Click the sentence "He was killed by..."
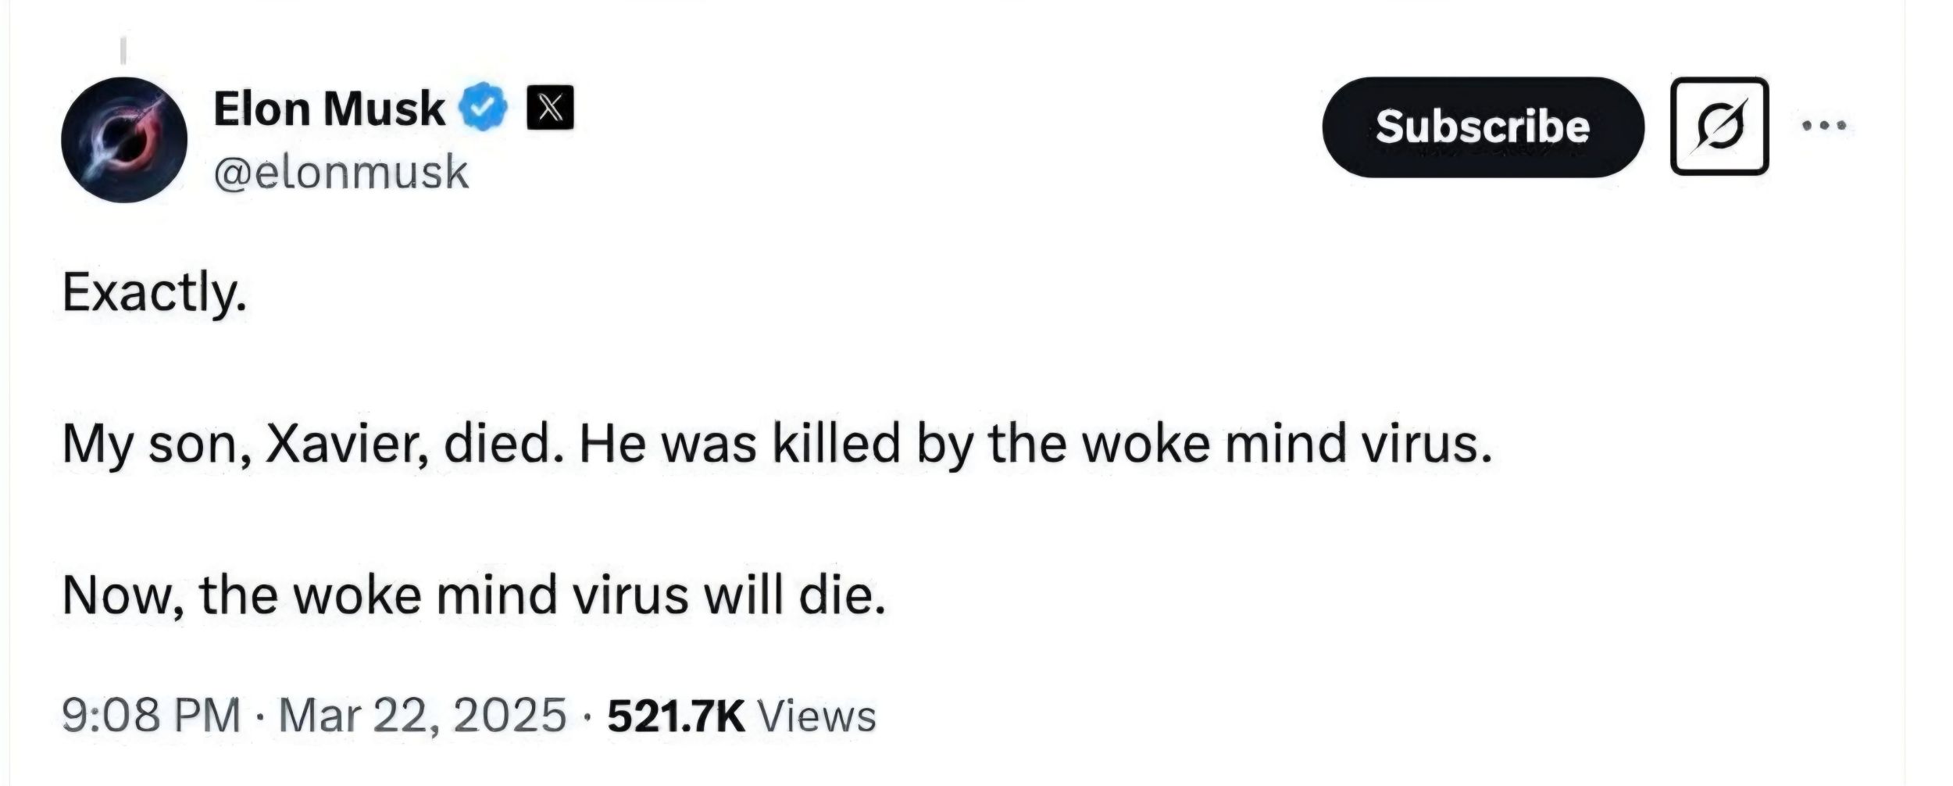Image resolution: width=1953 pixels, height=786 pixels. (1035, 443)
